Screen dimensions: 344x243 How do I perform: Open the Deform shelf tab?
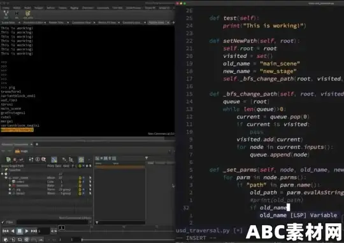pos(51,8)
